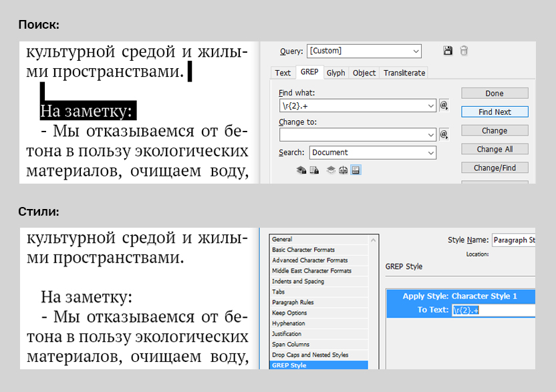
Task: Select Justification category
Action: pos(319,334)
